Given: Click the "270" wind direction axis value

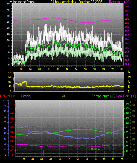Looking at the screenshot, I should (x=9, y=77).
